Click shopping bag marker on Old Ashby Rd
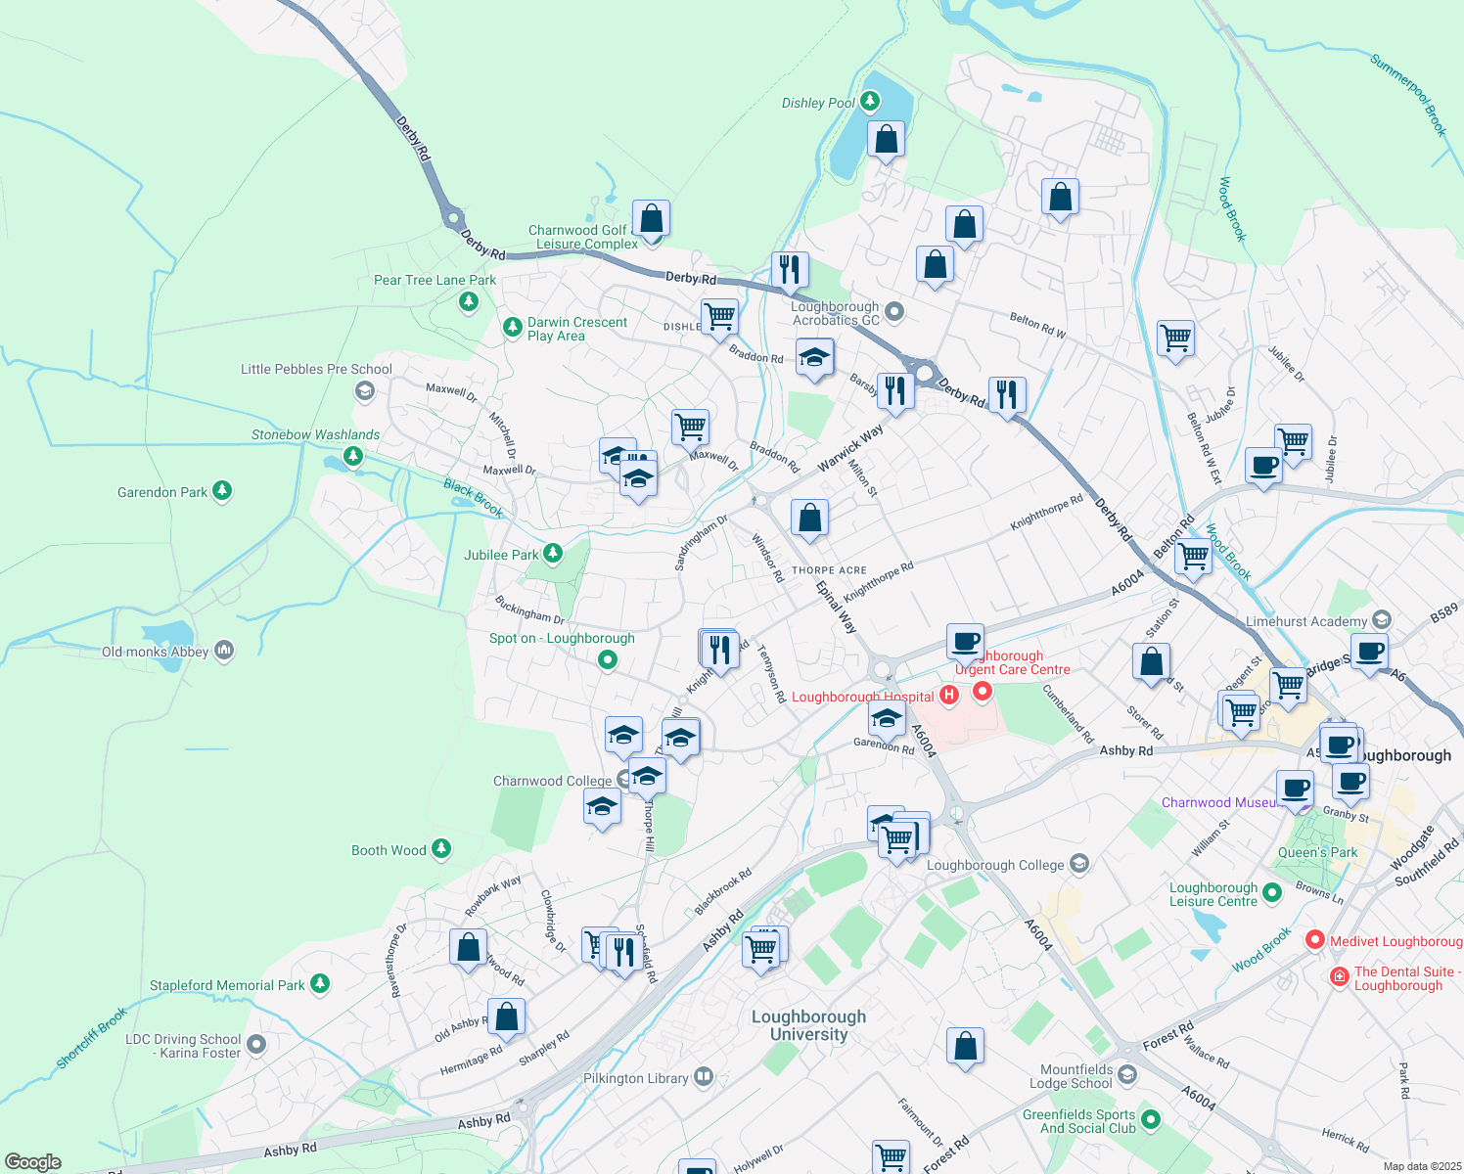The width and height of the screenshot is (1464, 1174). click(x=506, y=1018)
